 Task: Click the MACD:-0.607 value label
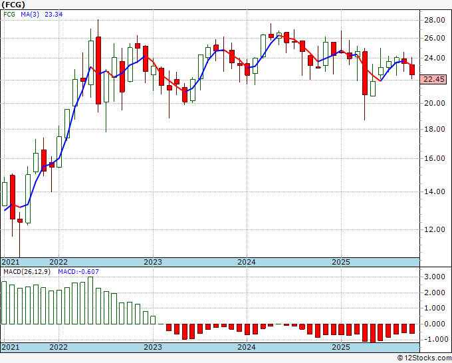tap(78, 272)
